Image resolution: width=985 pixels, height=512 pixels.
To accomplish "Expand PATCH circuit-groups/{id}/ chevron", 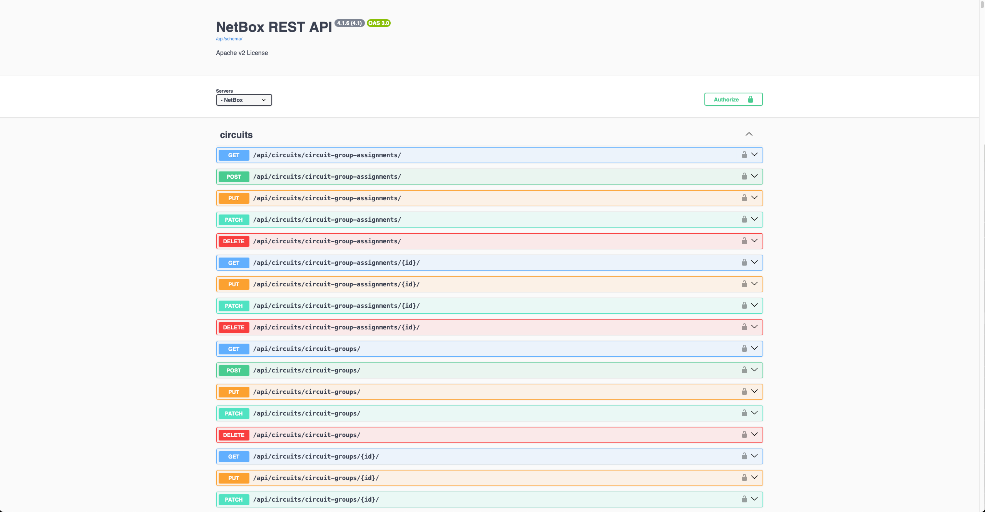I will click(754, 499).
